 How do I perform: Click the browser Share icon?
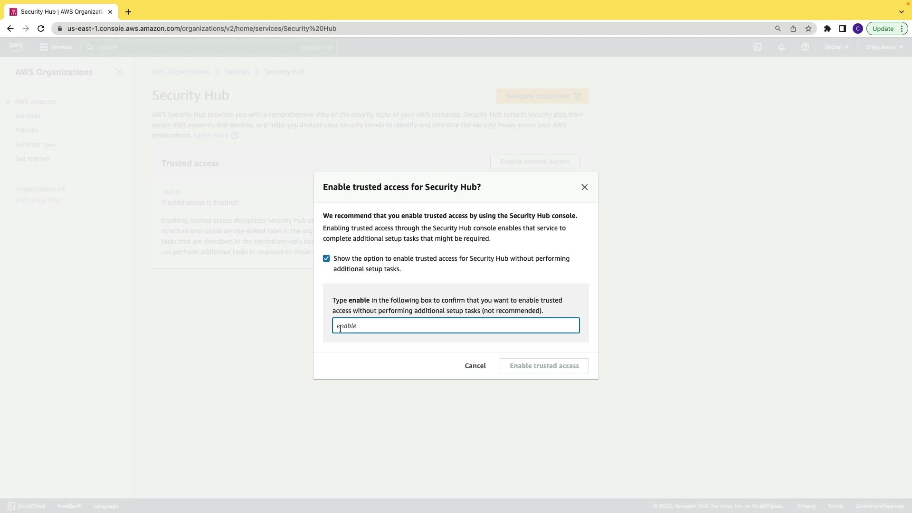[x=793, y=28]
